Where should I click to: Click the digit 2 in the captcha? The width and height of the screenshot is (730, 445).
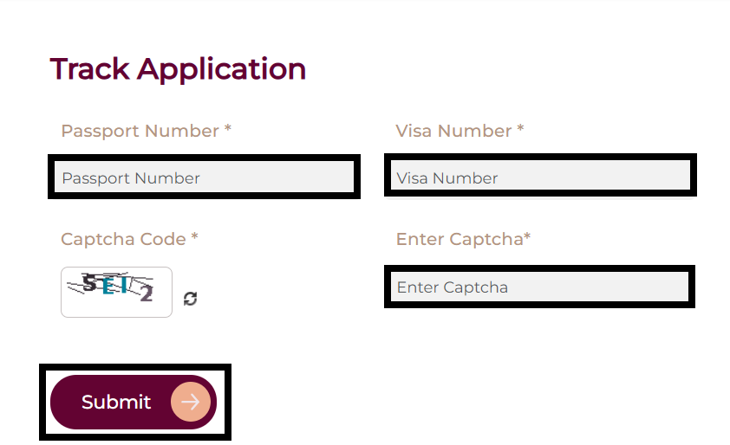(147, 294)
